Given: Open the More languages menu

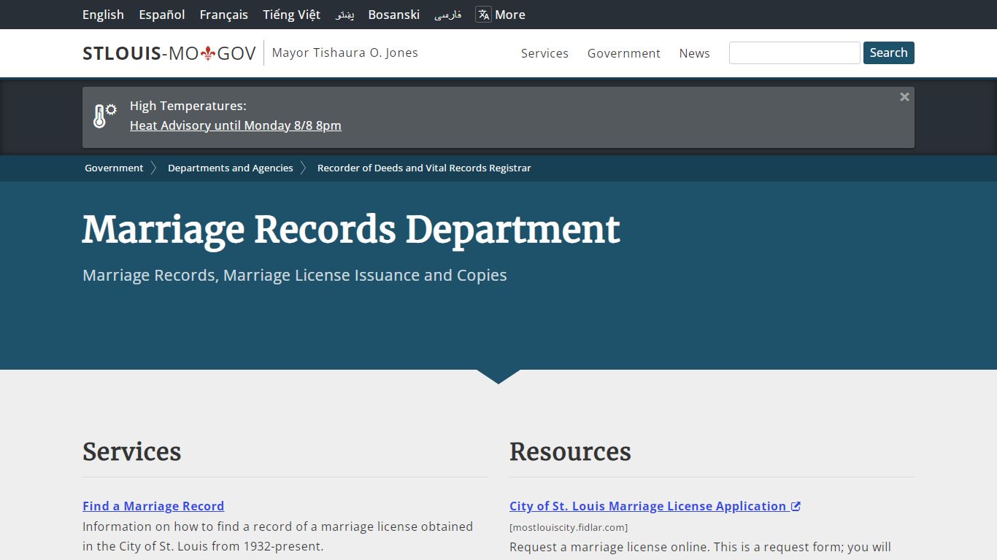Looking at the screenshot, I should click(x=501, y=15).
